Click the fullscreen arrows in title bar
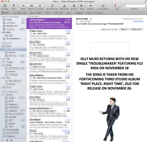The image size is (147, 142). coord(145,1)
